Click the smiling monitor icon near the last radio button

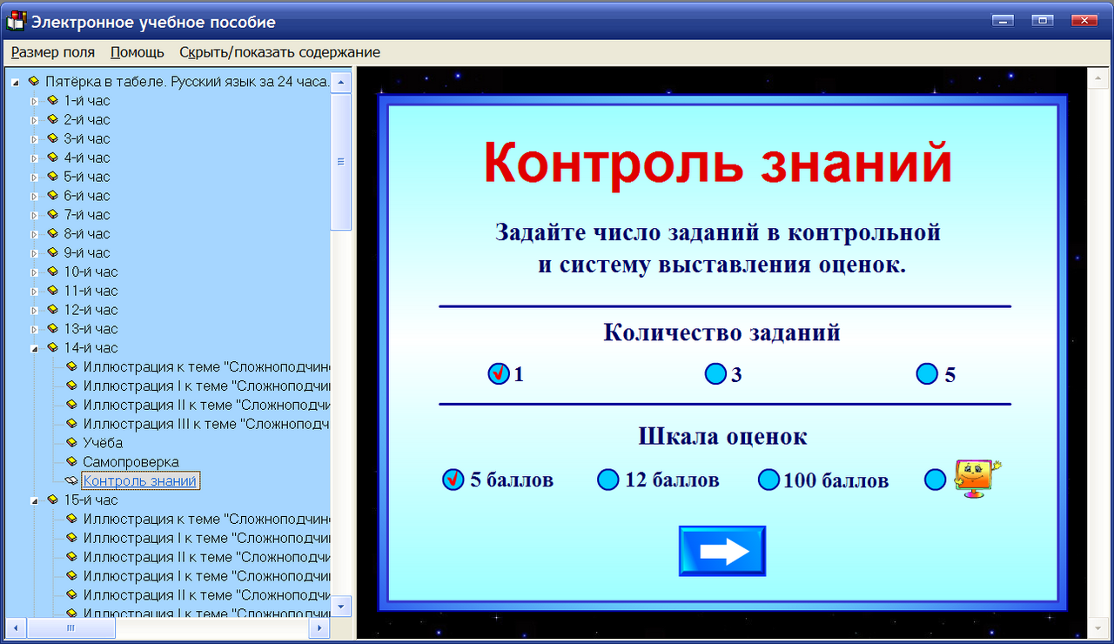[973, 478]
